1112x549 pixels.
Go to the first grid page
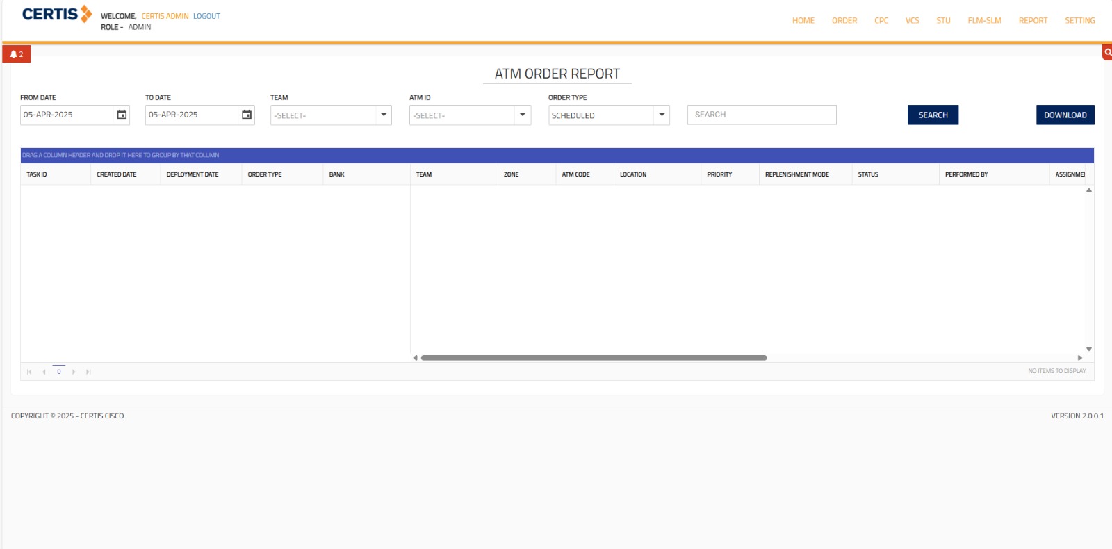[x=29, y=372]
